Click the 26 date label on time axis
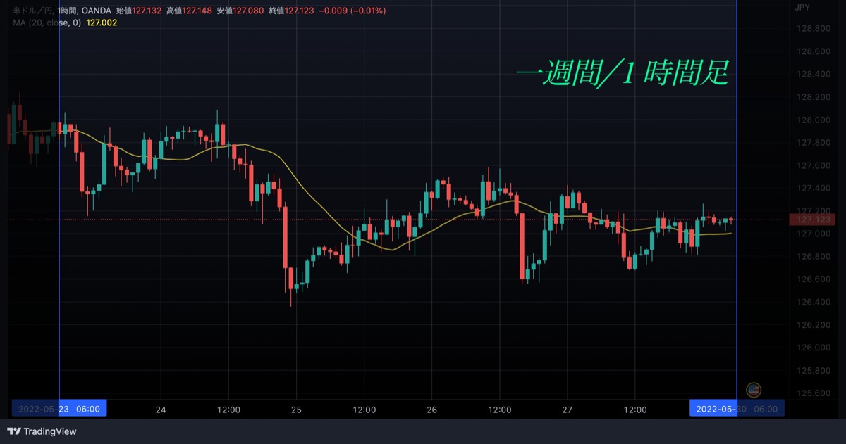Screen dimensions: 846x444 tap(432, 410)
